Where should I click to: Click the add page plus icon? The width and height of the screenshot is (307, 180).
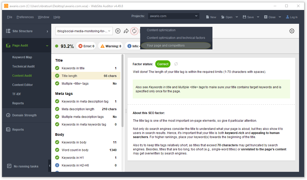pos(118,31)
